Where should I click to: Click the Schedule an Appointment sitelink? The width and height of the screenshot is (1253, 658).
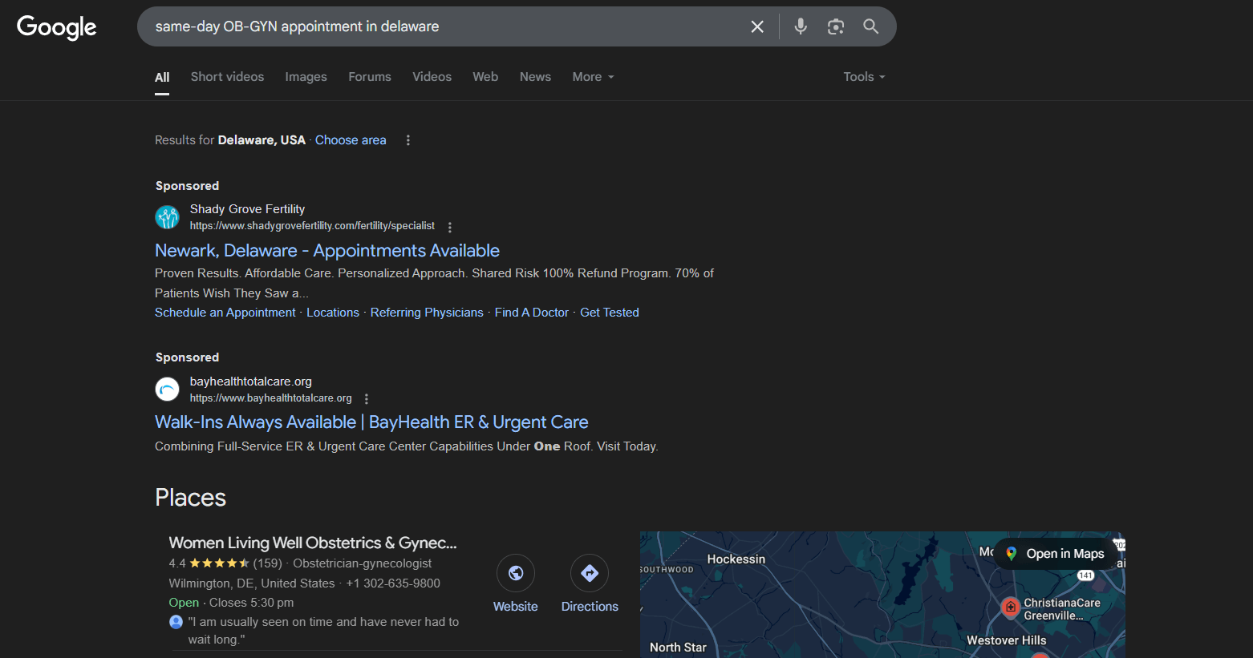tap(225, 313)
